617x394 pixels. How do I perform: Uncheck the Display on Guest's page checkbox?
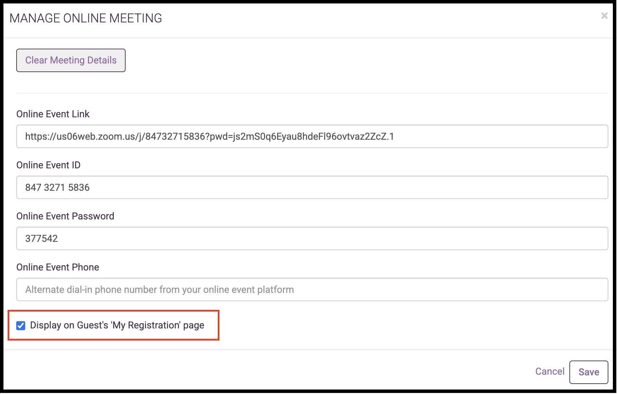coord(21,325)
